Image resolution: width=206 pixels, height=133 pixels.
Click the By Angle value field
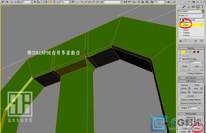[195, 62]
